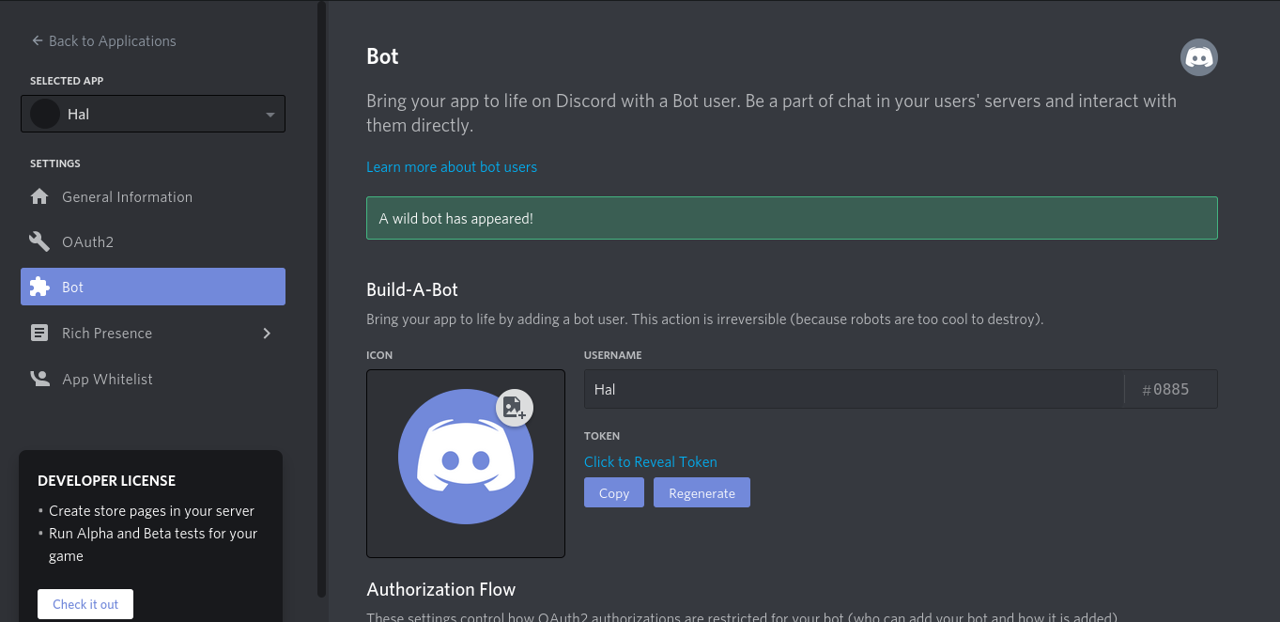This screenshot has height=622, width=1280.
Task: Click the upload image icon on bot avatar
Action: tap(515, 408)
